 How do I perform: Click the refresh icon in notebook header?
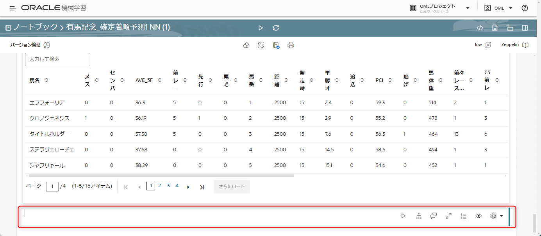276,28
